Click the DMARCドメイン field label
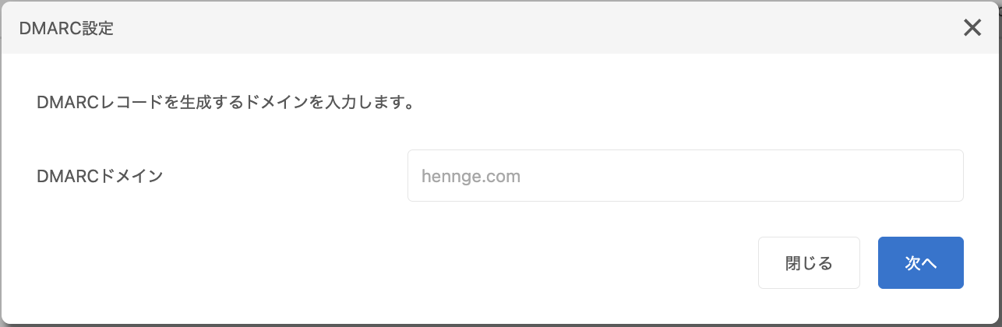The height and width of the screenshot is (327, 1002). 100,177
